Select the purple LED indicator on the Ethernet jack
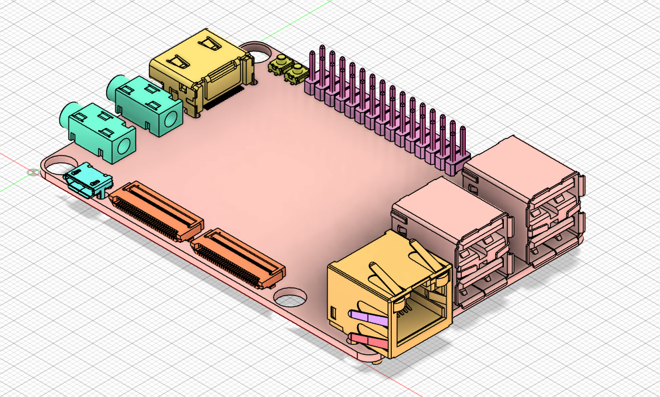The height and width of the screenshot is (397, 660). pyautogui.click(x=368, y=318)
